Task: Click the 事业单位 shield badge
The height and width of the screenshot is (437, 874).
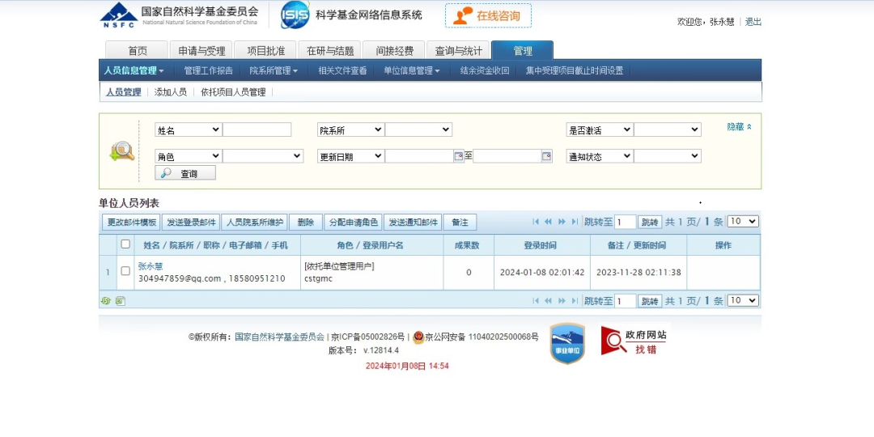Action: coord(567,343)
